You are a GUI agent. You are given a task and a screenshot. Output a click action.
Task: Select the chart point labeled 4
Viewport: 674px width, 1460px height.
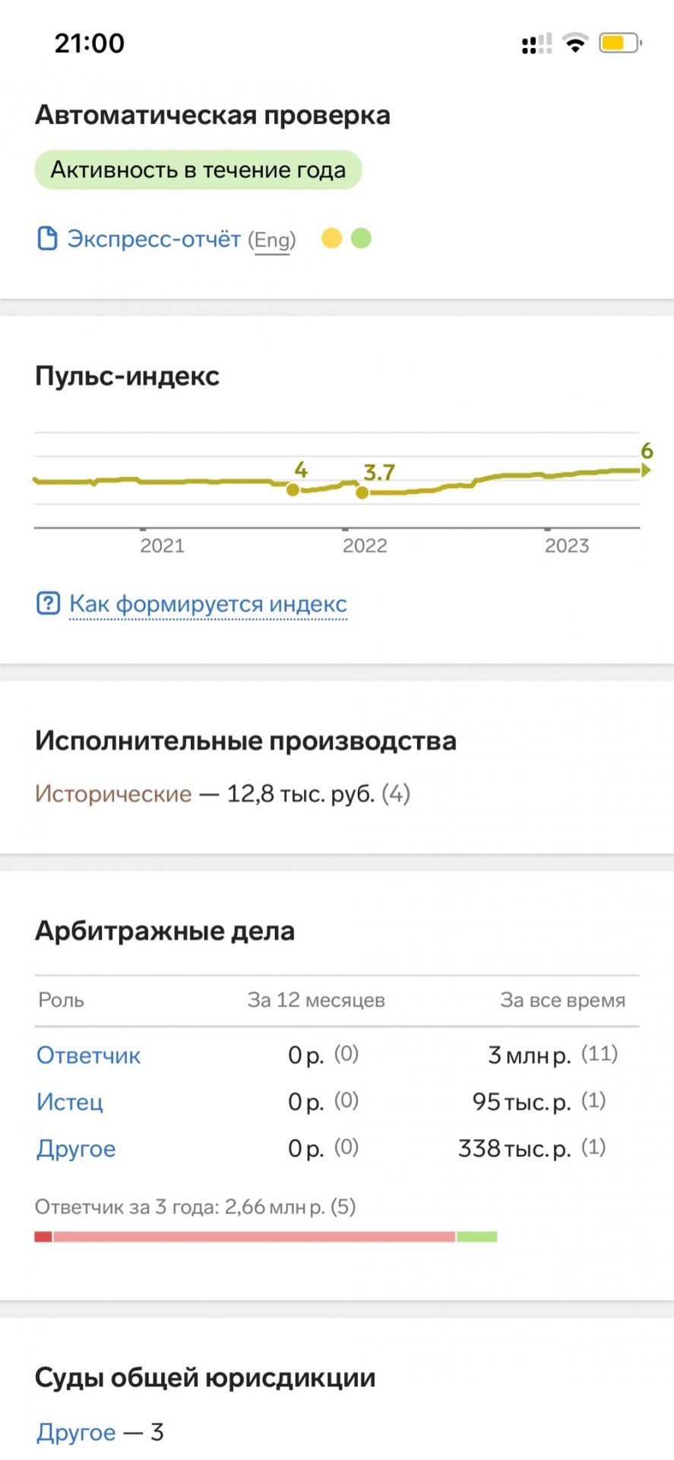click(293, 490)
